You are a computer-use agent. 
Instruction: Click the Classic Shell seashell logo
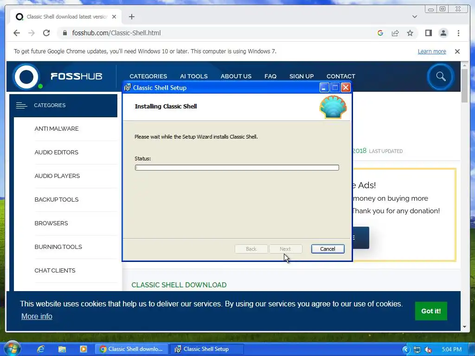click(x=333, y=107)
